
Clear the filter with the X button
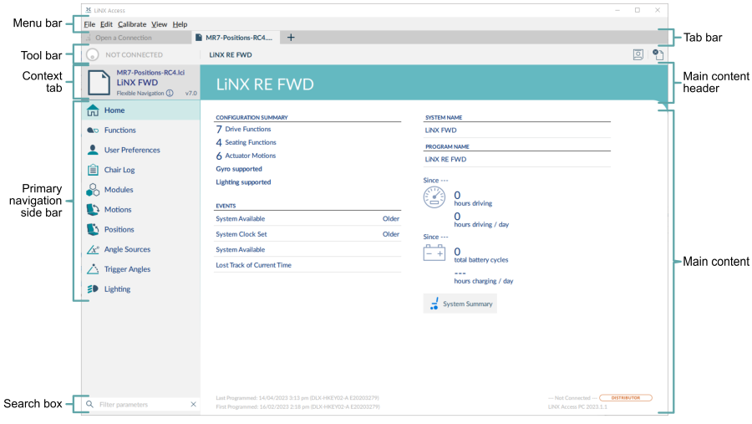click(x=193, y=404)
